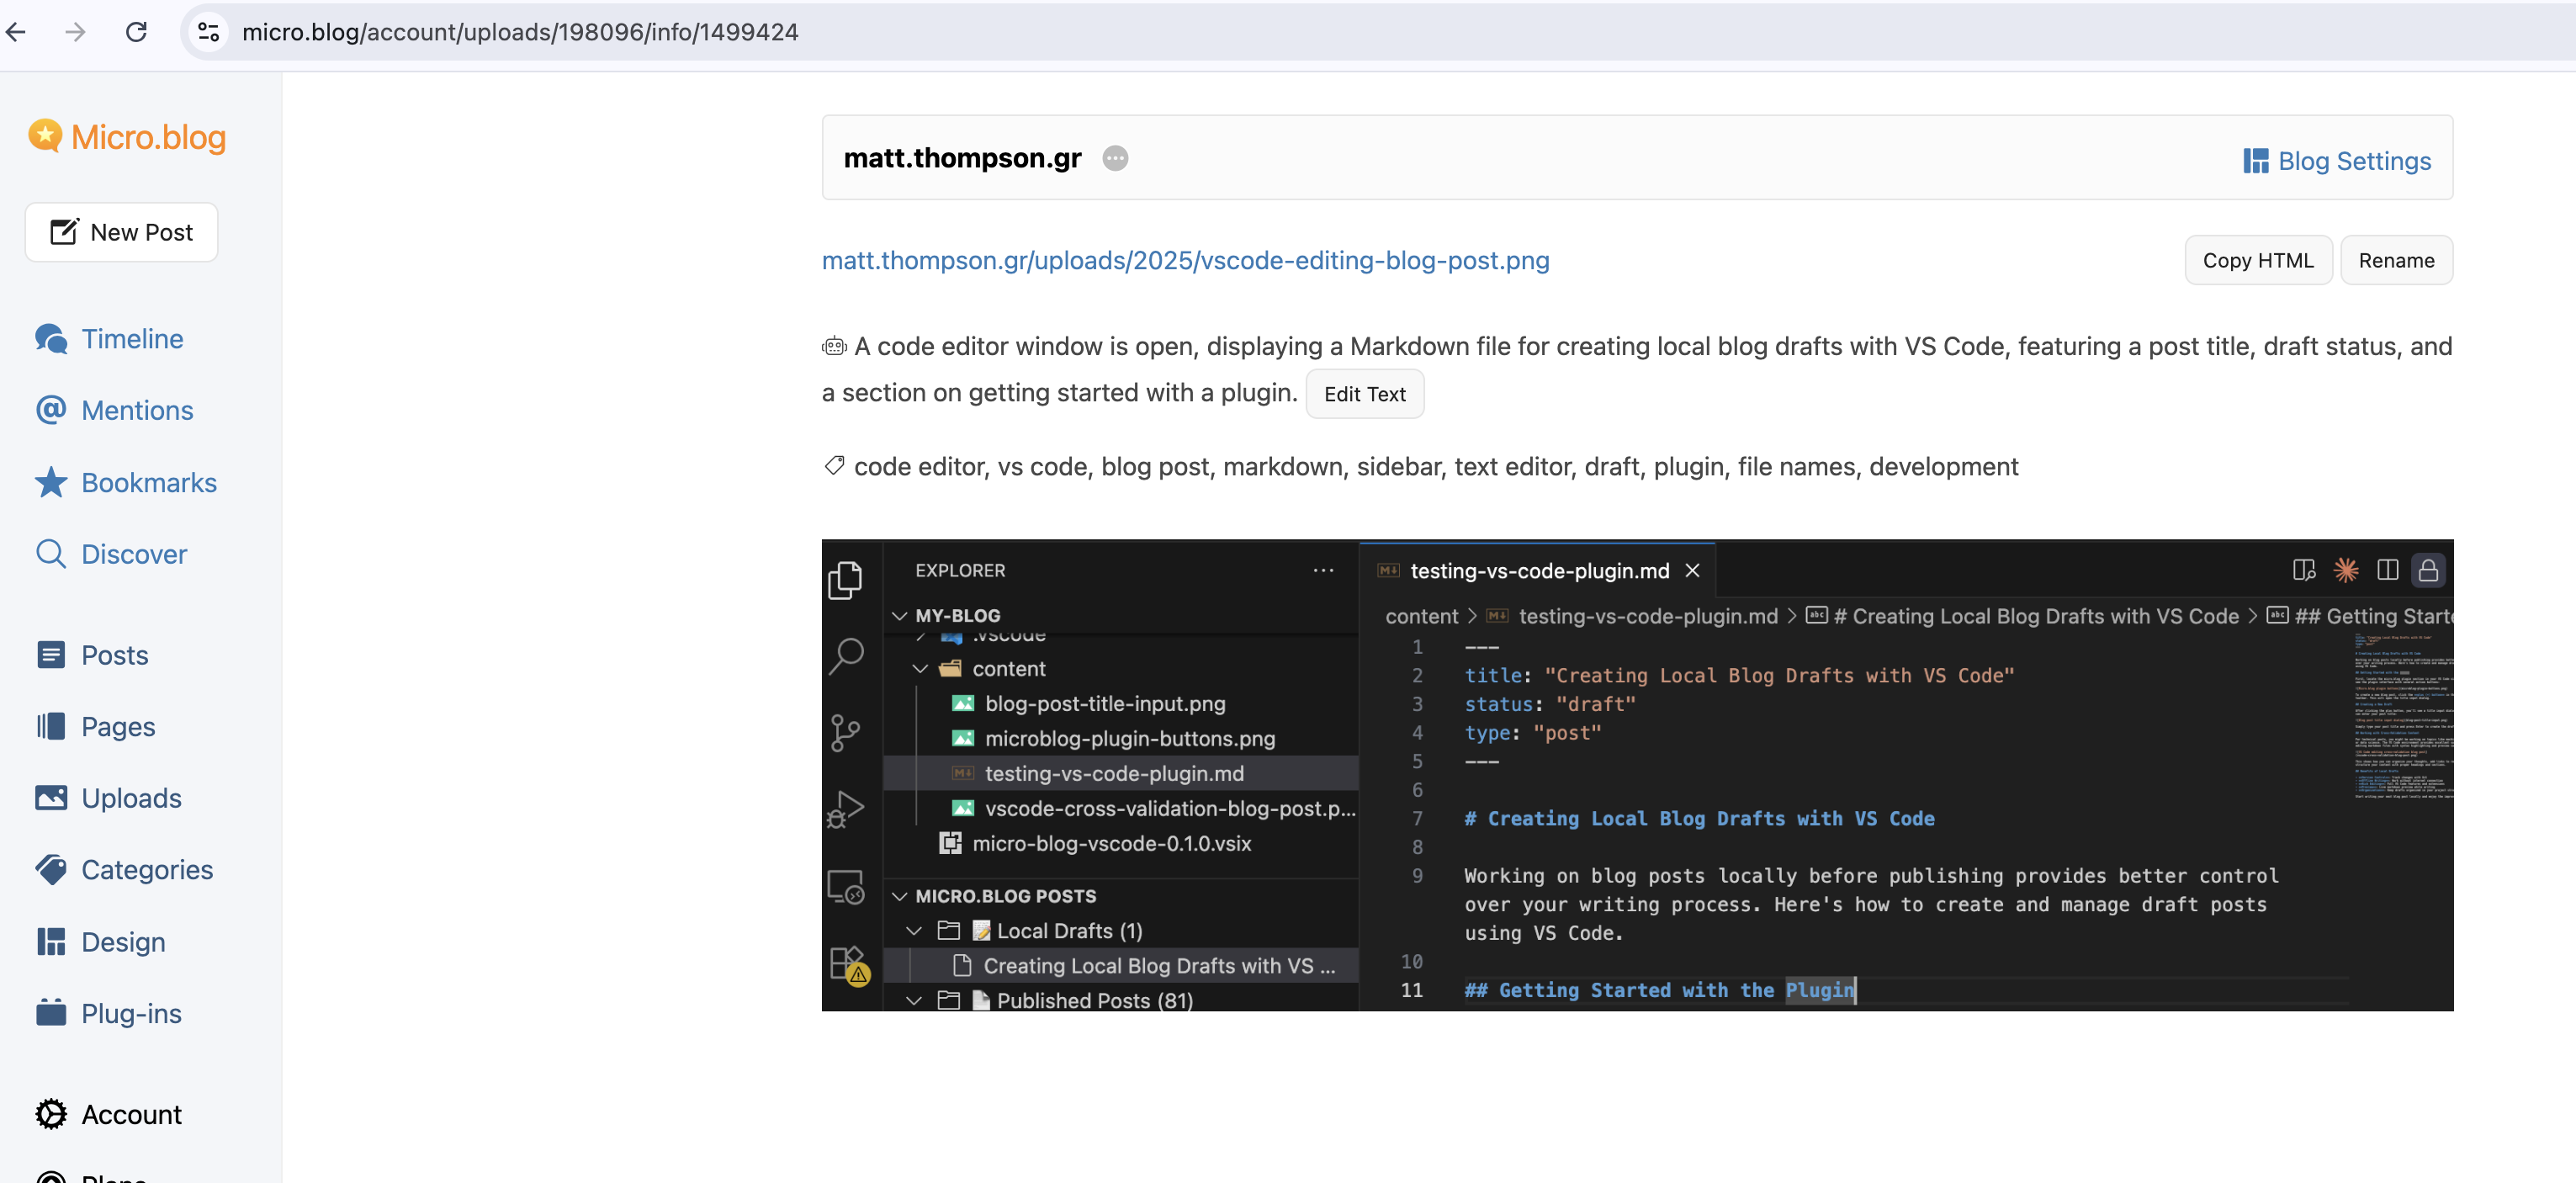The height and width of the screenshot is (1183, 2576).
Task: Click the Rename button
Action: coord(2396,260)
